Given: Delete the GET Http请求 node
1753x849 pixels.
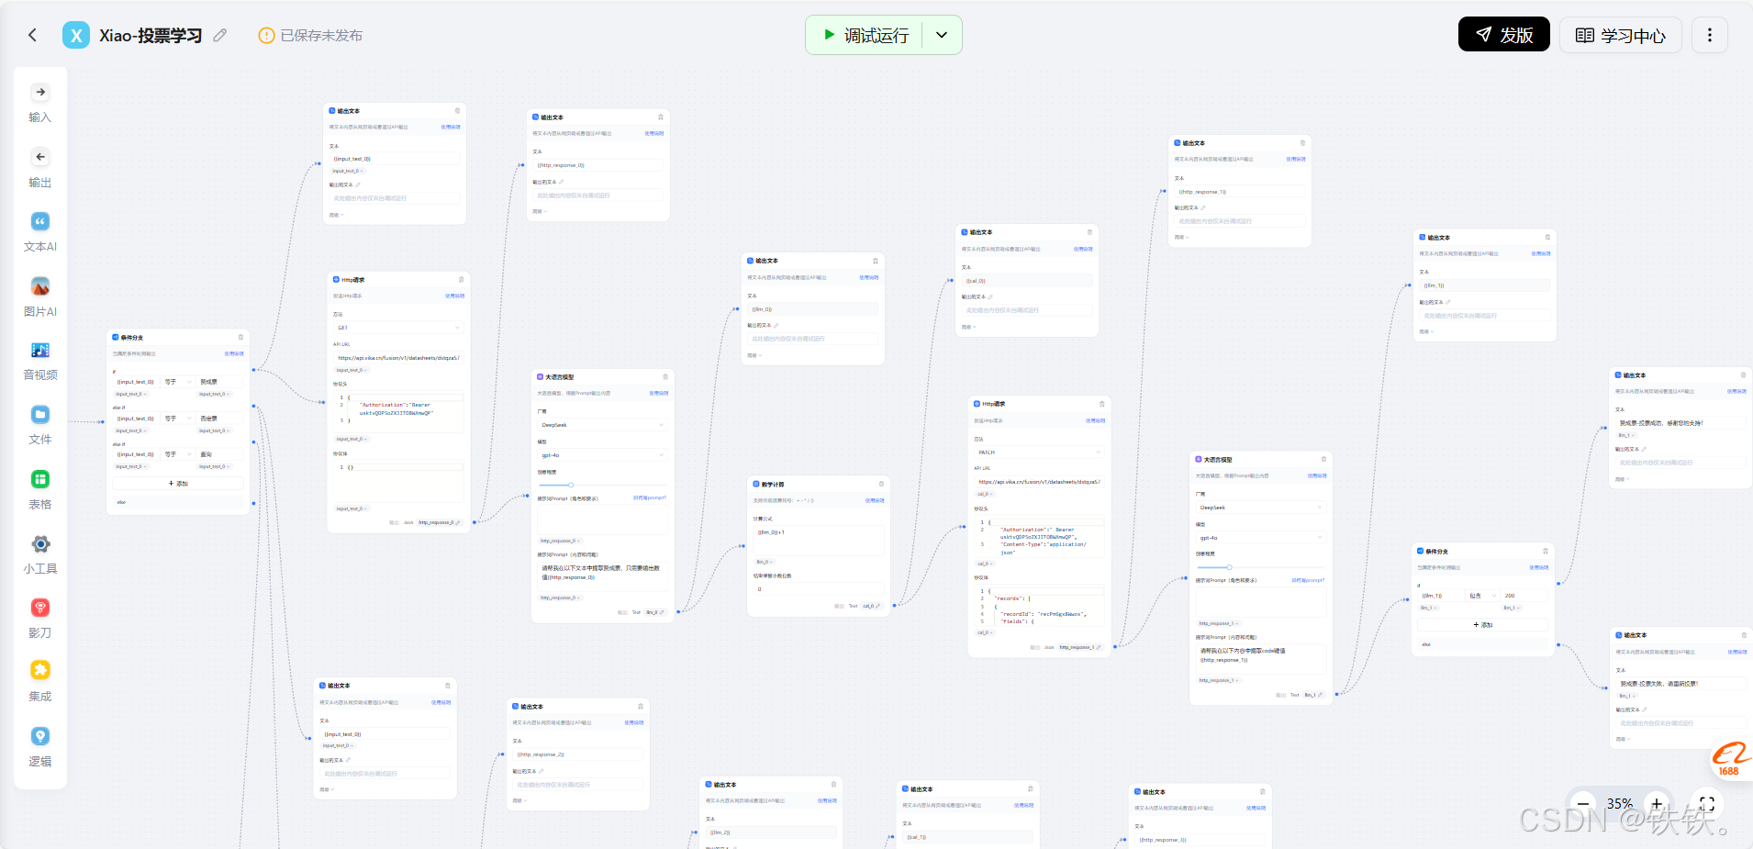Looking at the screenshot, I should (x=461, y=279).
